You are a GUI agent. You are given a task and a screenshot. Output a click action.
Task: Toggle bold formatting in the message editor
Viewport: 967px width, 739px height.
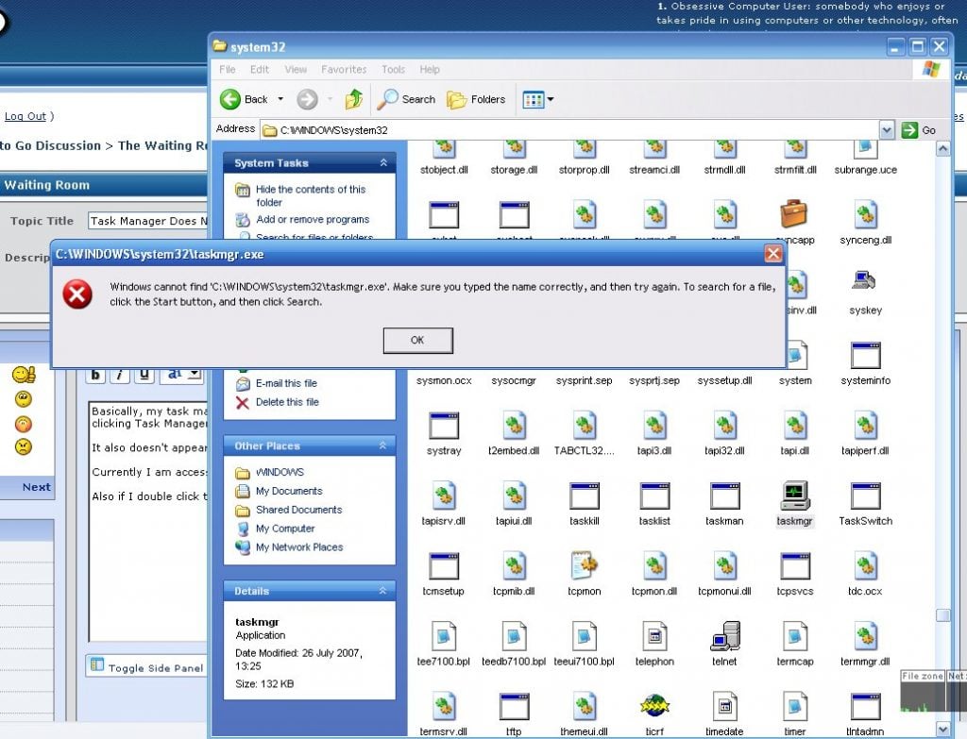[x=95, y=375]
